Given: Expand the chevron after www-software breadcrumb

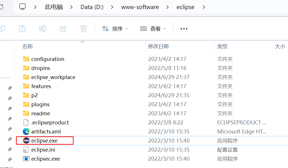Looking at the screenshot, I should [167, 7].
